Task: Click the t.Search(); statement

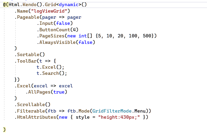Action: point(52,73)
